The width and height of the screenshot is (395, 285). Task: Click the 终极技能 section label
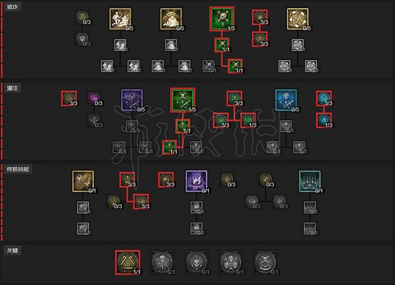18,169
